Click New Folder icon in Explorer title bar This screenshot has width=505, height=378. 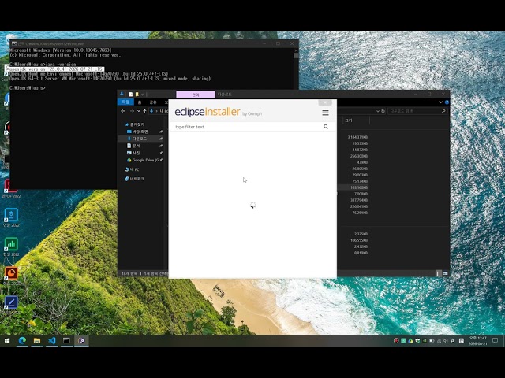137,94
